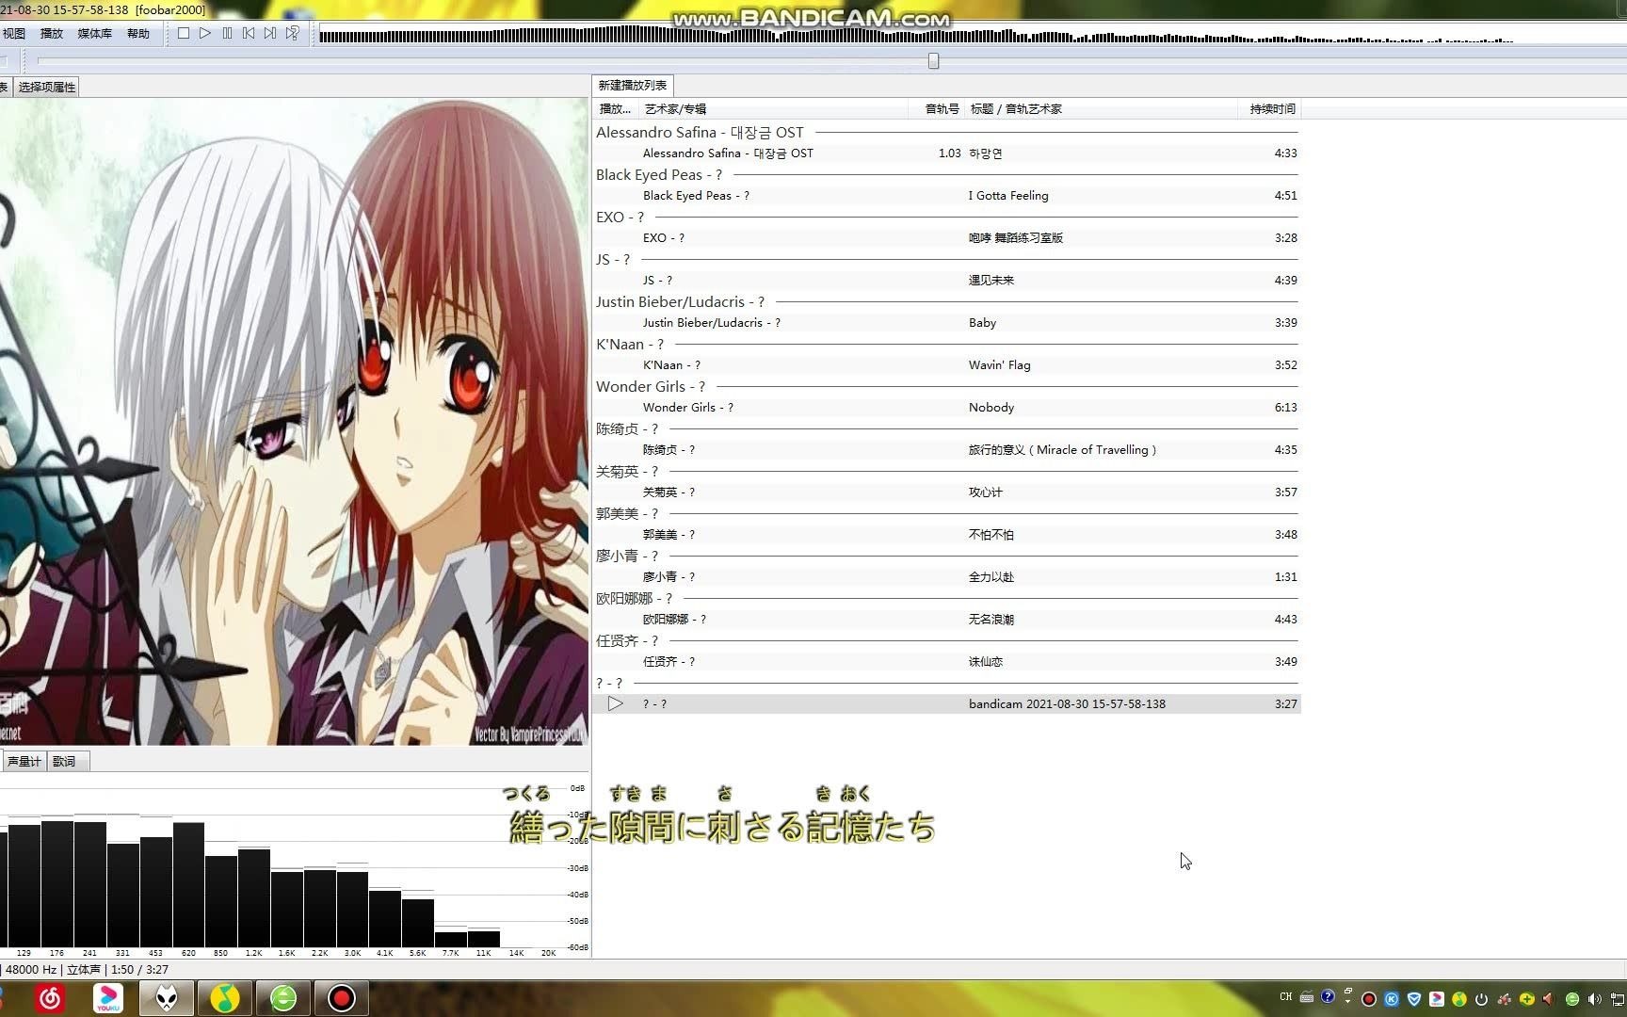Select the playing bandicam 2021-08-30 15-57-58-138 track
The image size is (1627, 1017).
(x=946, y=704)
